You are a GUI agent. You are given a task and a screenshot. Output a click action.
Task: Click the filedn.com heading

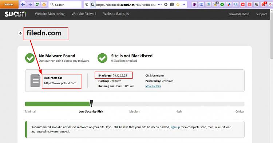(44, 33)
